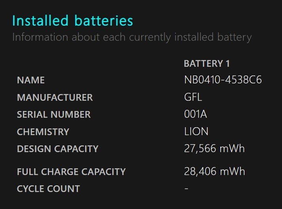
Task: Click the DESIGN CAPACITY row label
Action: click(x=58, y=149)
